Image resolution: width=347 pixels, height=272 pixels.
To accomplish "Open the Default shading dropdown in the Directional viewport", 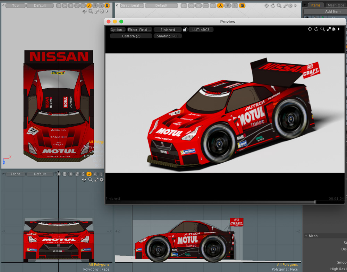I will (x=161, y=6).
